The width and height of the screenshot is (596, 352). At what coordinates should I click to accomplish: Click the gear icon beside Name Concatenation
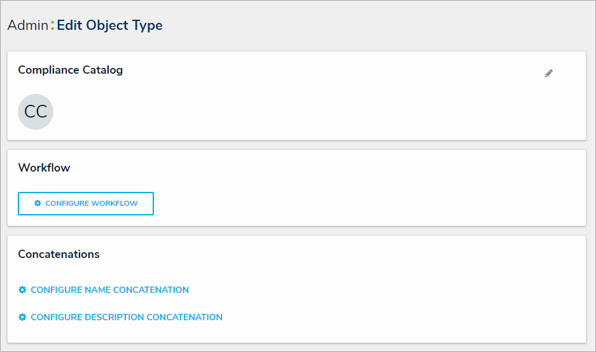(22, 290)
